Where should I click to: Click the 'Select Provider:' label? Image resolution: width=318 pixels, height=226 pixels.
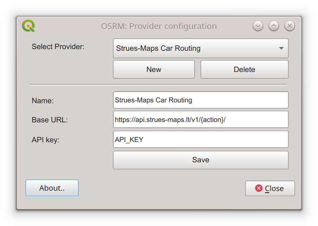click(58, 47)
